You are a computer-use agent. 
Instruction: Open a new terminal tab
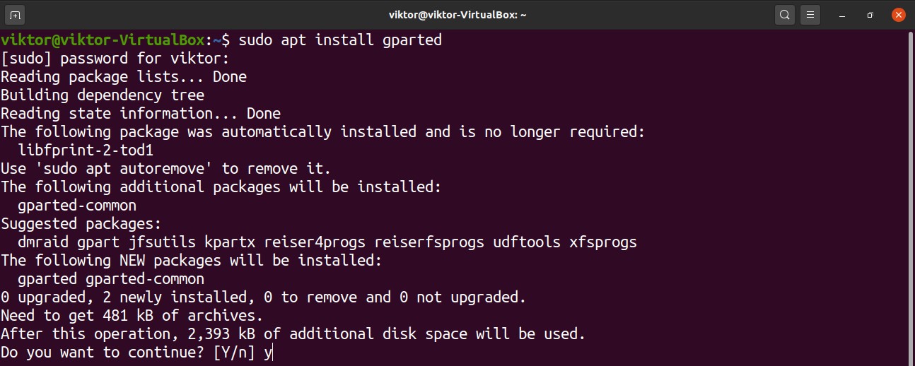pos(16,14)
